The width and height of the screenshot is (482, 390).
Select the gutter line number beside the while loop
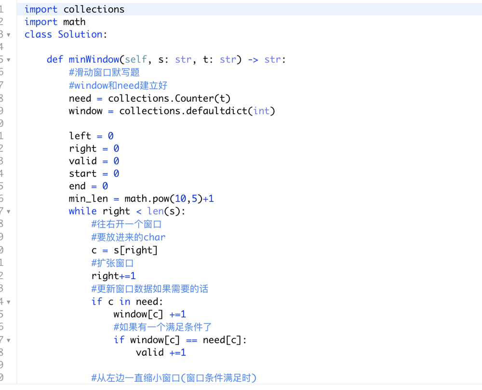2,211
